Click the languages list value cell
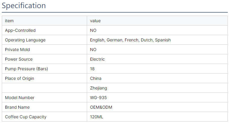This screenshot has height=124, width=229. click(x=130, y=40)
